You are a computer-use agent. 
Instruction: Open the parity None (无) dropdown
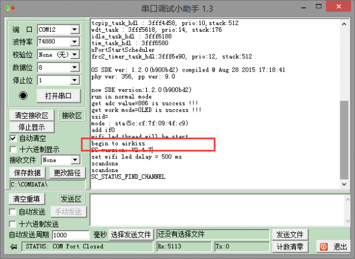pyautogui.click(x=75, y=55)
